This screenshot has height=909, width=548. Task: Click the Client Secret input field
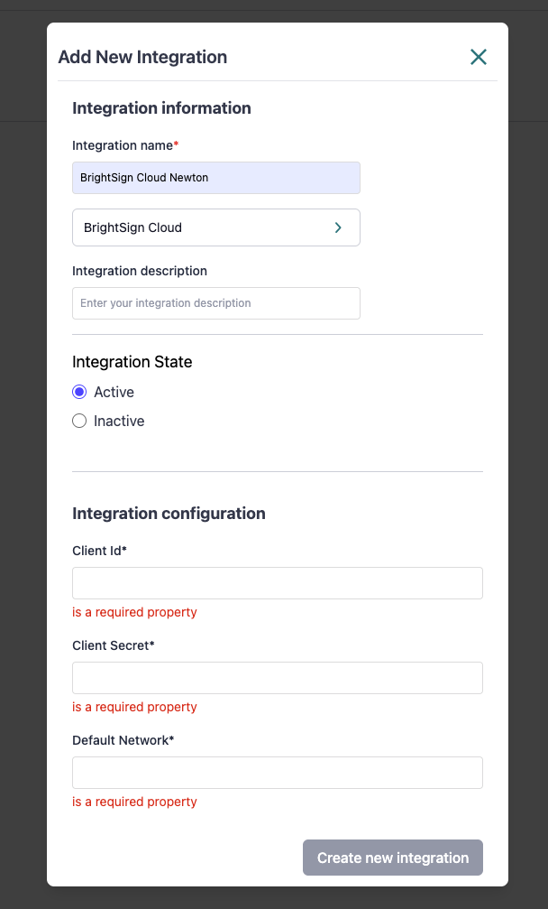(277, 678)
